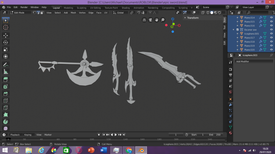The width and height of the screenshot is (275, 154).
Task: Open the Material properties tab
Action: pyautogui.click(x=230, y=133)
